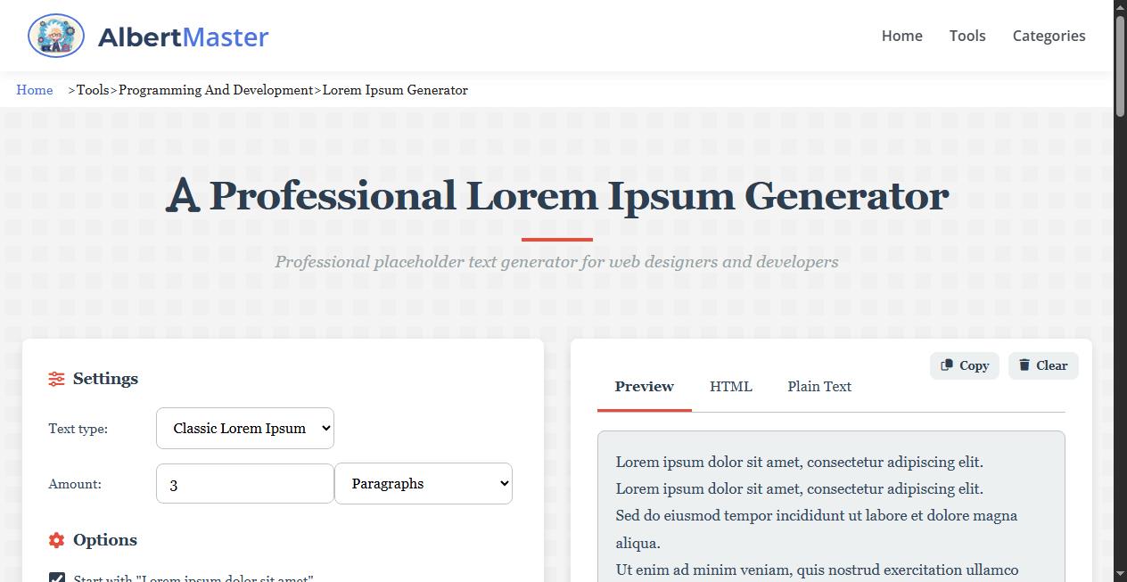
Task: Select Home in the top navigation
Action: pos(901,36)
